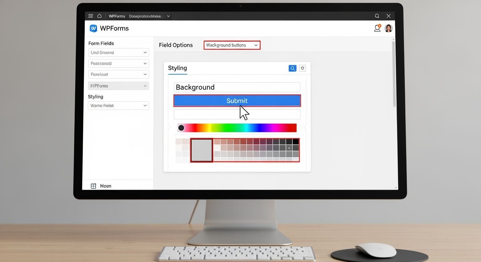
Task: Click the vertical scrollbar on right
Action: click(394, 73)
